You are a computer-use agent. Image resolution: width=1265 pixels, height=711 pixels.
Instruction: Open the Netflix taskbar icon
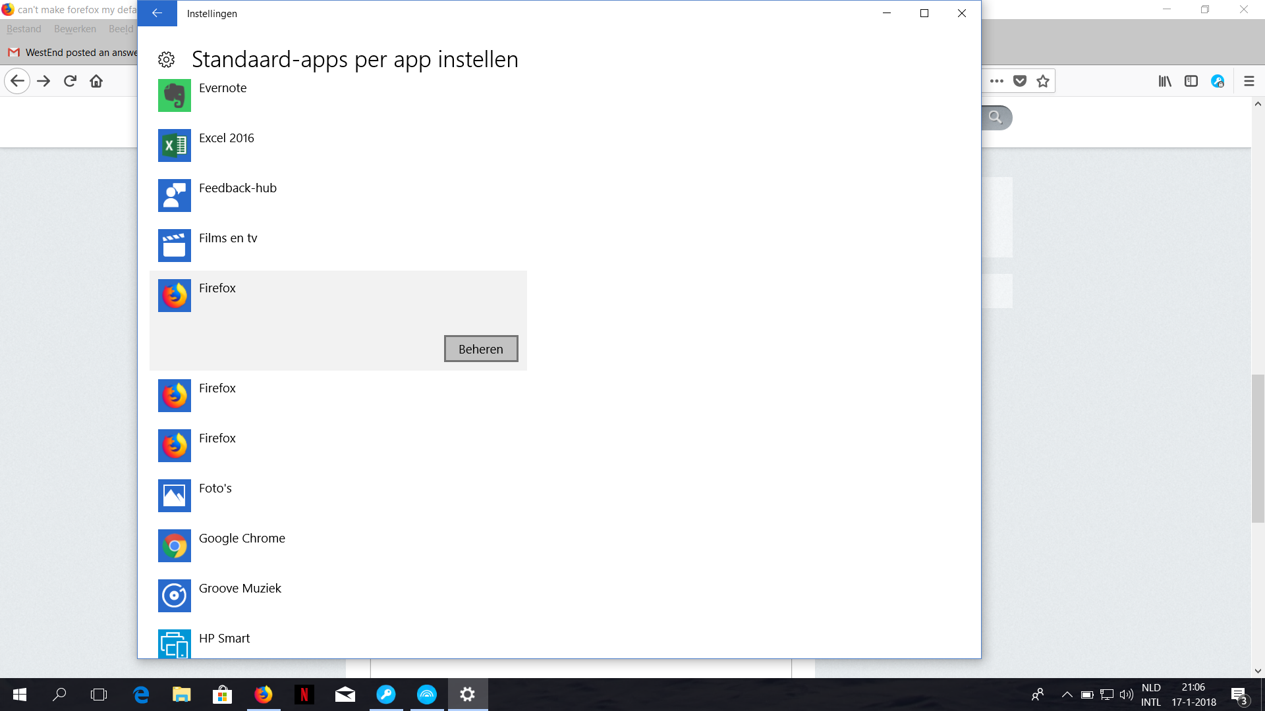304,695
